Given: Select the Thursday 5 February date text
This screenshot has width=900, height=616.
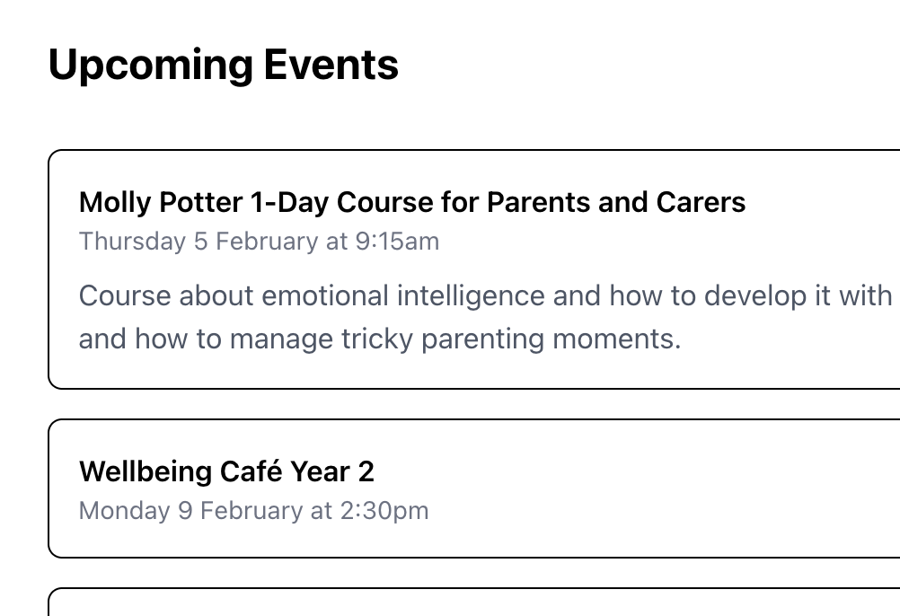Looking at the screenshot, I should tap(259, 241).
